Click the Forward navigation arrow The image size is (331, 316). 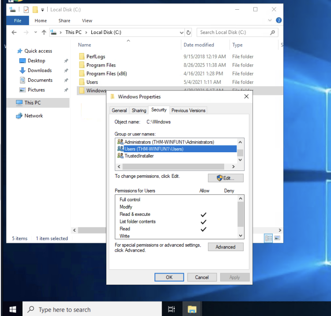pyautogui.click(x=26, y=32)
